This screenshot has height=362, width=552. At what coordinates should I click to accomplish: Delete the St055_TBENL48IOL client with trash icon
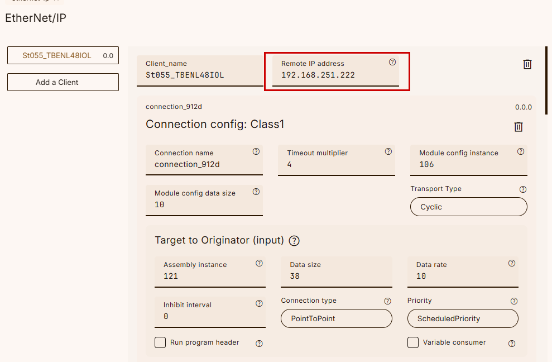point(527,64)
